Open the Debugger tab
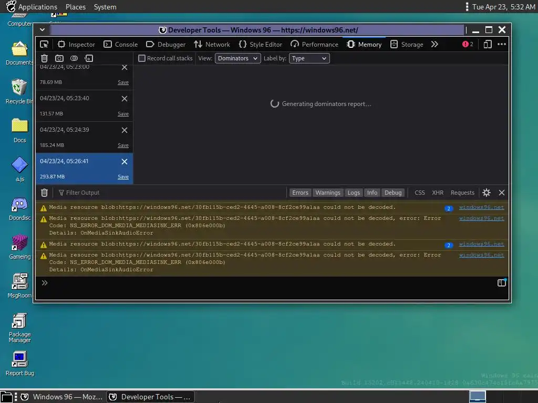Image resolution: width=538 pixels, height=403 pixels. click(165, 45)
